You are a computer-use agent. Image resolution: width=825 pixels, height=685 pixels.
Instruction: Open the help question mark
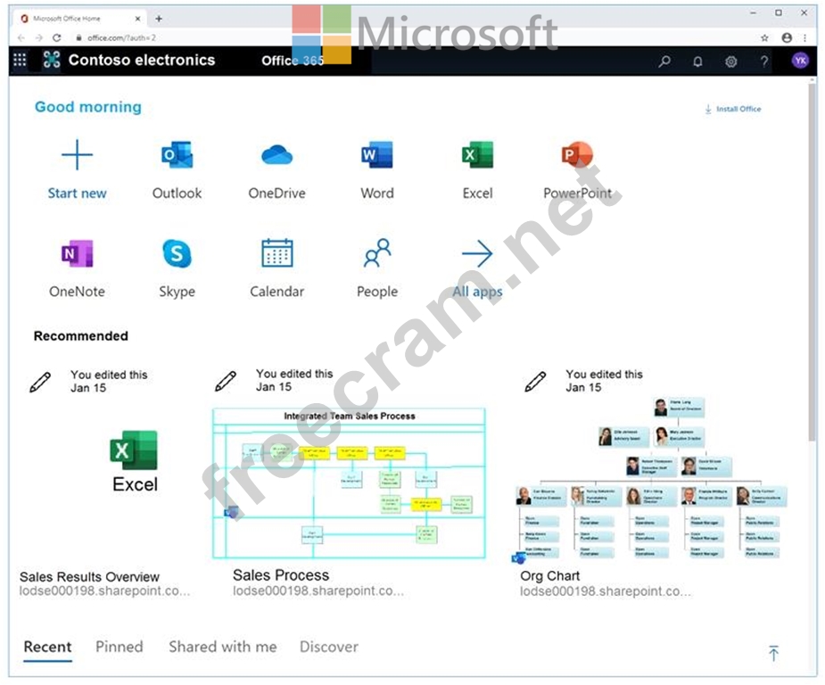coord(764,61)
